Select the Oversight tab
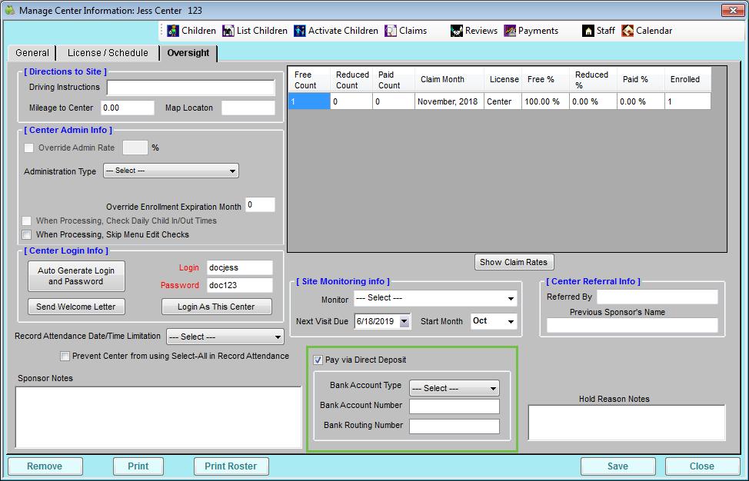Screen dimensions: 749x481 [x=188, y=53]
